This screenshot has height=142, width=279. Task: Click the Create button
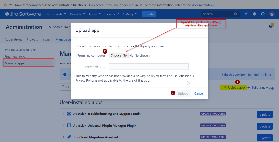pos(149,14)
